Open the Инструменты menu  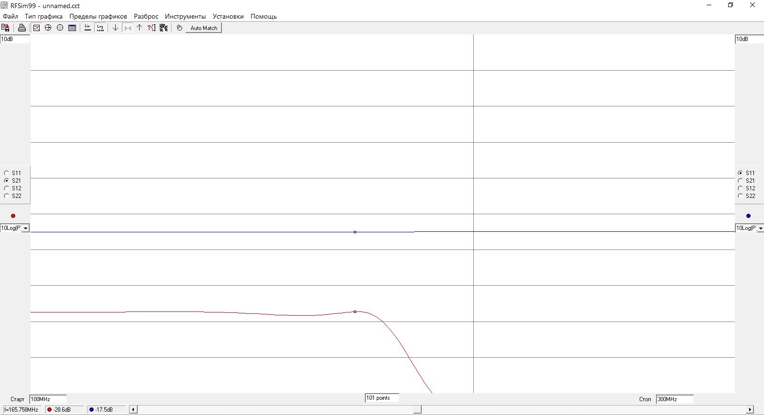click(185, 16)
